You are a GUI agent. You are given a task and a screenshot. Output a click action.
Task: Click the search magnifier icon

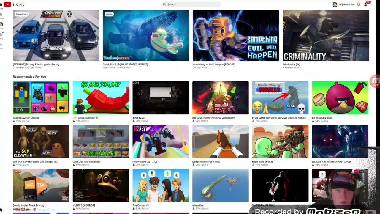[x=164, y=4]
